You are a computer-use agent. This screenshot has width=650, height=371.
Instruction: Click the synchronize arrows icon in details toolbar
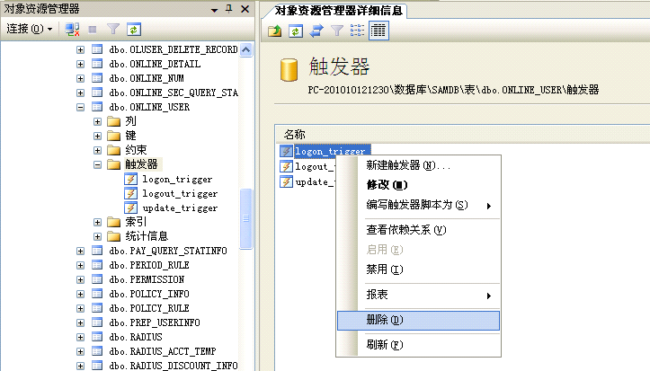(316, 31)
